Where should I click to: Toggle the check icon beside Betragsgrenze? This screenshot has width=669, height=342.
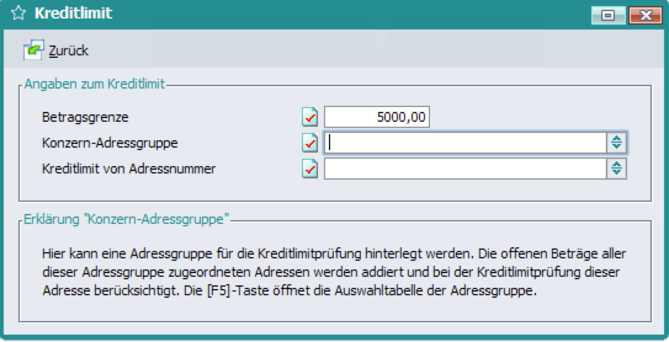(x=310, y=116)
